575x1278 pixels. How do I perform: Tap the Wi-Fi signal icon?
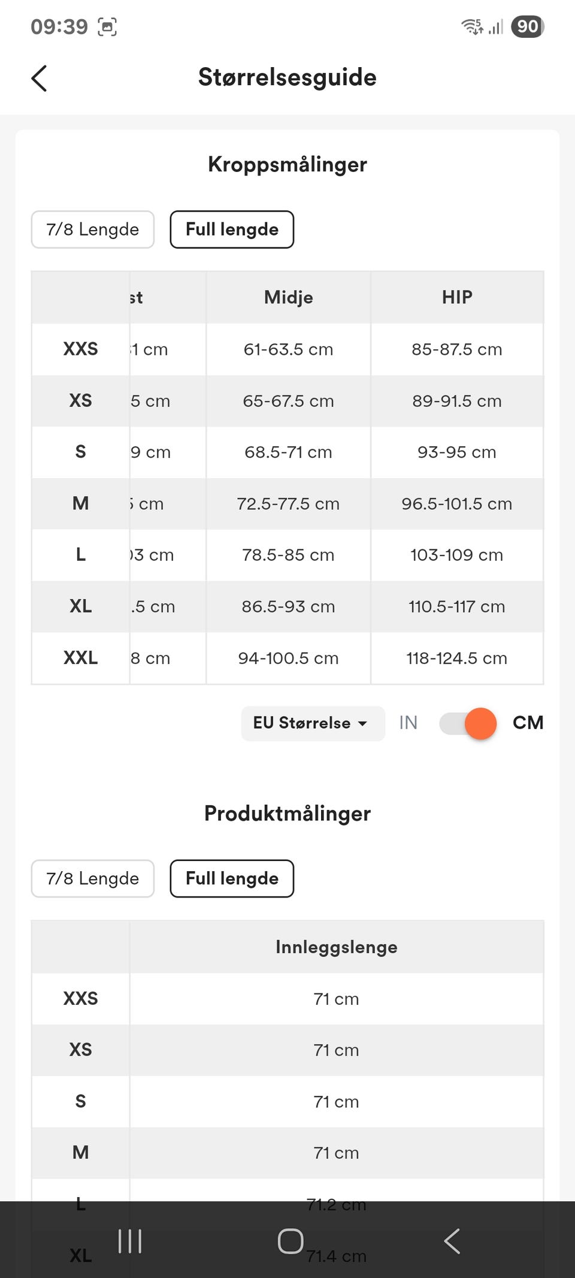tap(472, 26)
